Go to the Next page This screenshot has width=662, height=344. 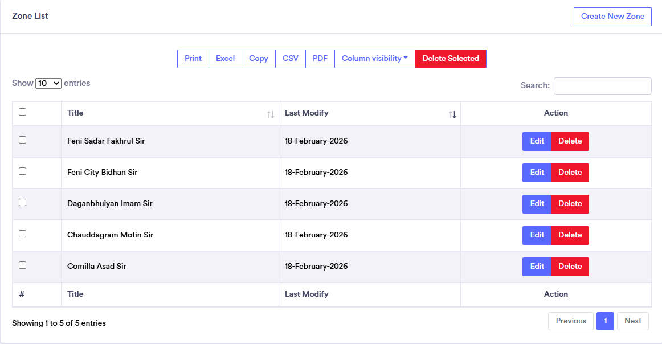[x=632, y=321]
